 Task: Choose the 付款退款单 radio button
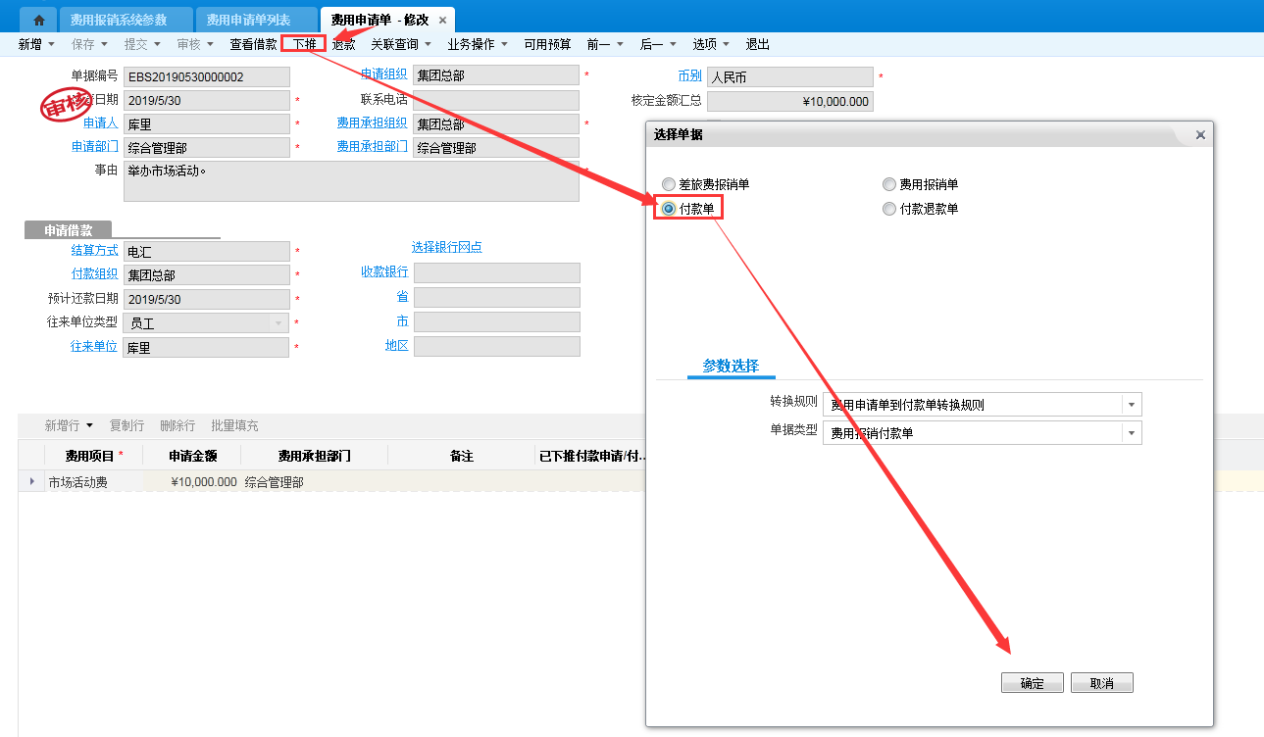click(889, 209)
